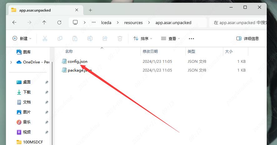Open Gallery (图库) in sidebar
Viewport: 277px width, 145px height.
tap(27, 52)
